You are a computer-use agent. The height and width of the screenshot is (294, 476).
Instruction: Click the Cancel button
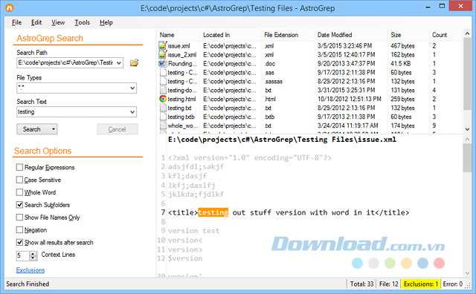118,129
